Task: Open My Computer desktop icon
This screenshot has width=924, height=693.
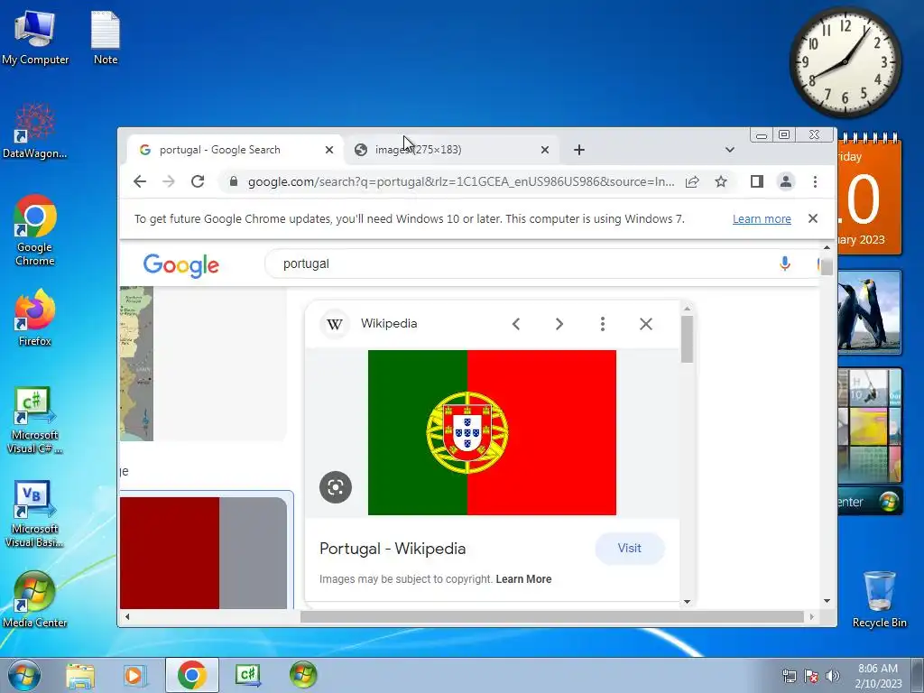Action: pos(35,39)
